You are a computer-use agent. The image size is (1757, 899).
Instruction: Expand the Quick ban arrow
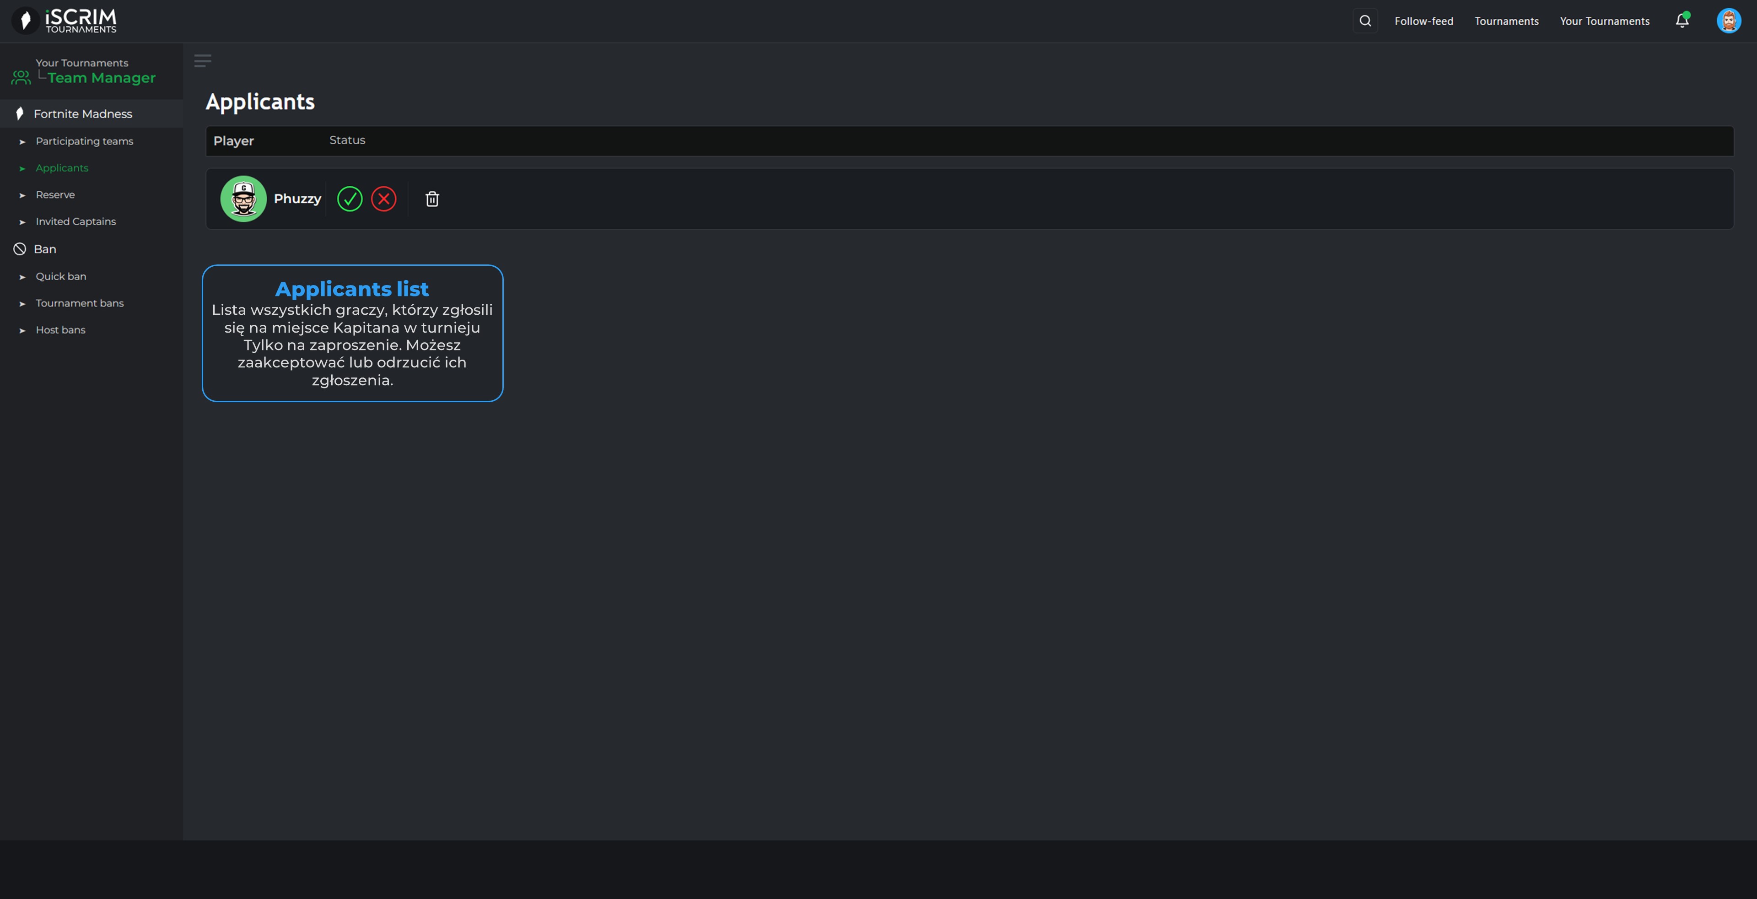(x=22, y=277)
